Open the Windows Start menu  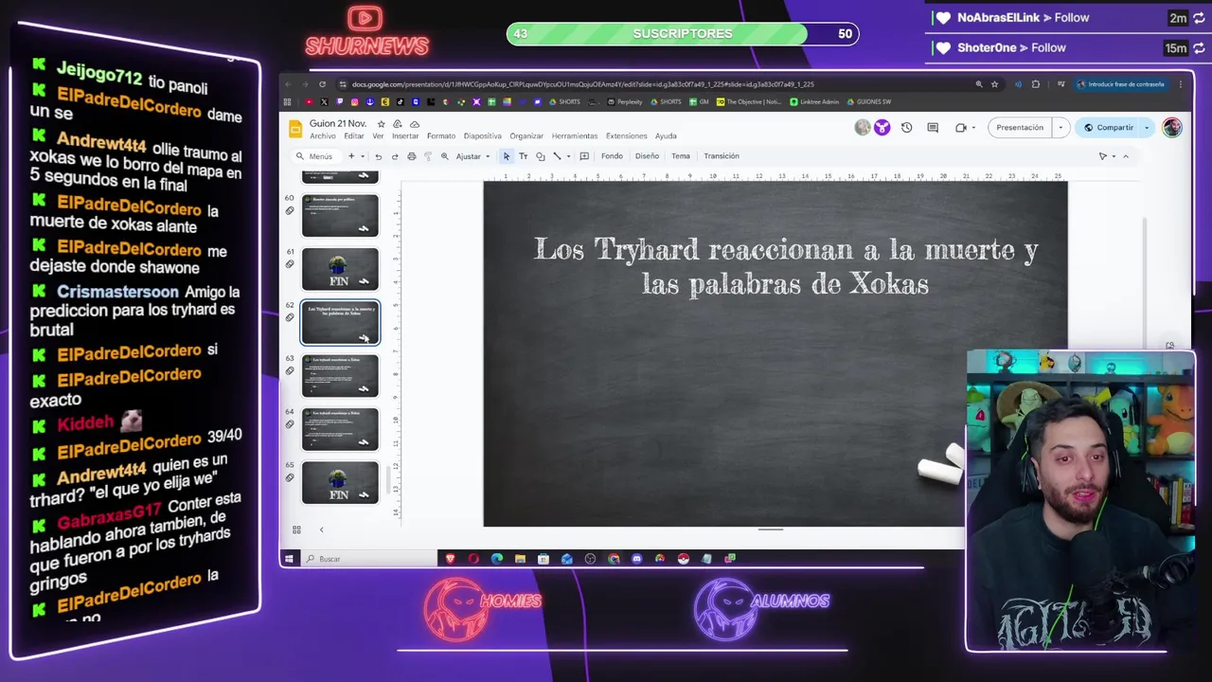[289, 559]
